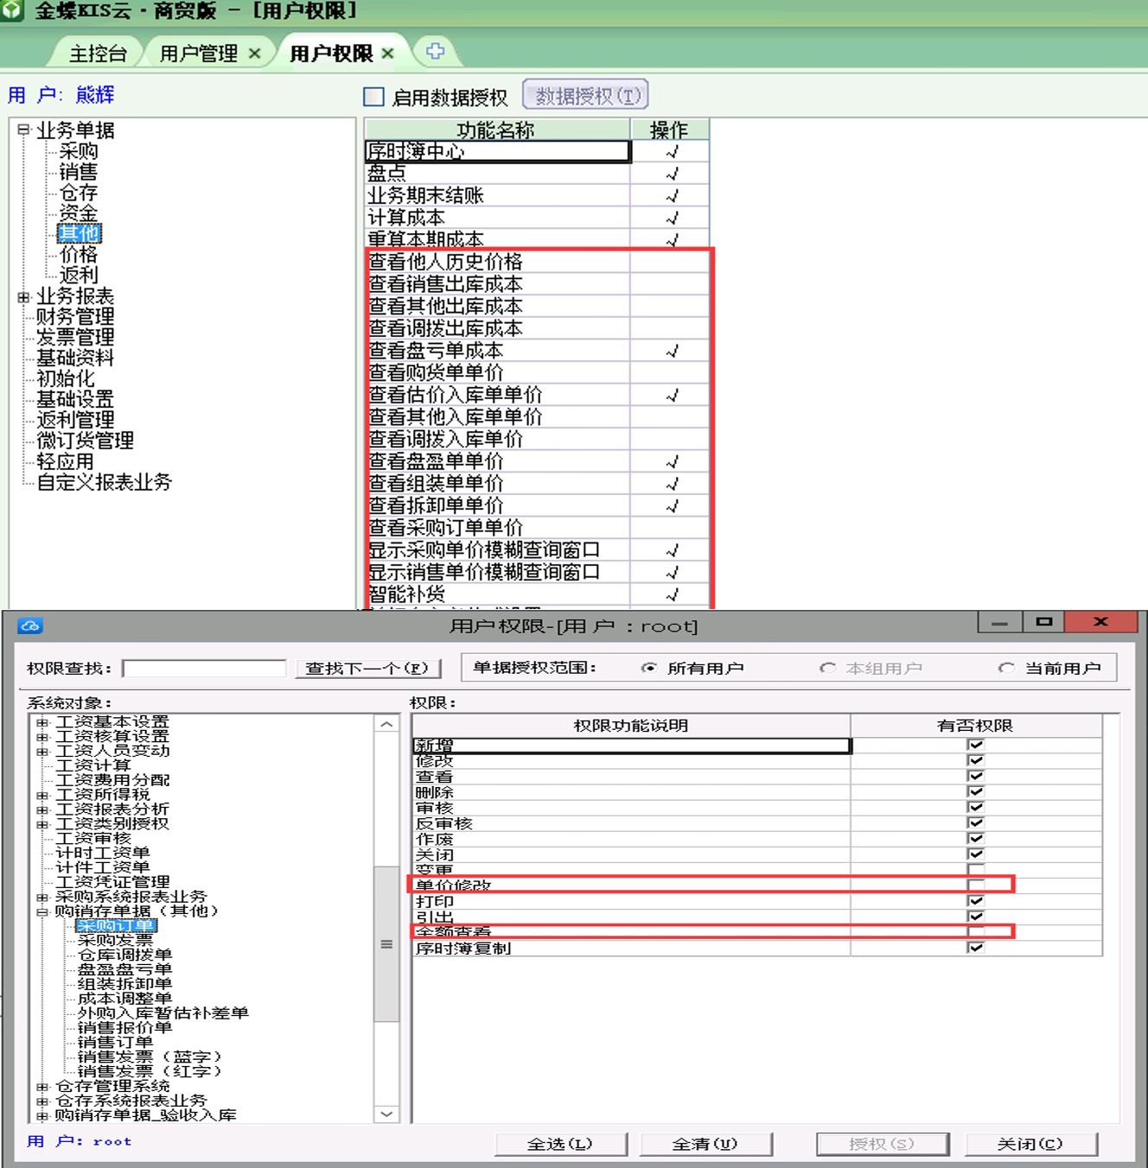The image size is (1148, 1168).
Task: Select 采购发票 in system objects tree
Action: coord(116,940)
